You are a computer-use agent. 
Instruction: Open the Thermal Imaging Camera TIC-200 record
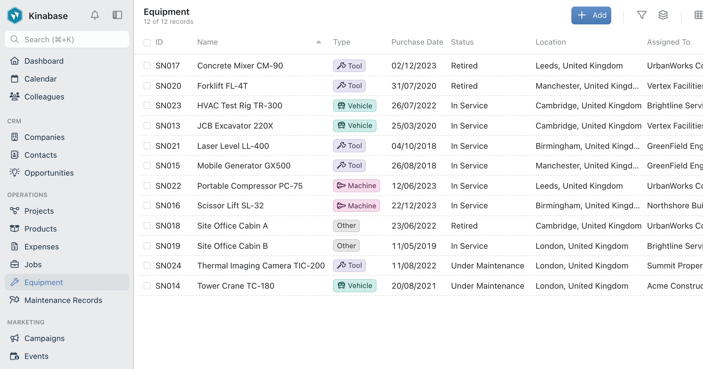pyautogui.click(x=261, y=265)
